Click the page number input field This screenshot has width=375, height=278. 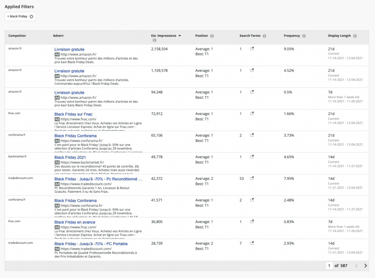(x=329, y=266)
